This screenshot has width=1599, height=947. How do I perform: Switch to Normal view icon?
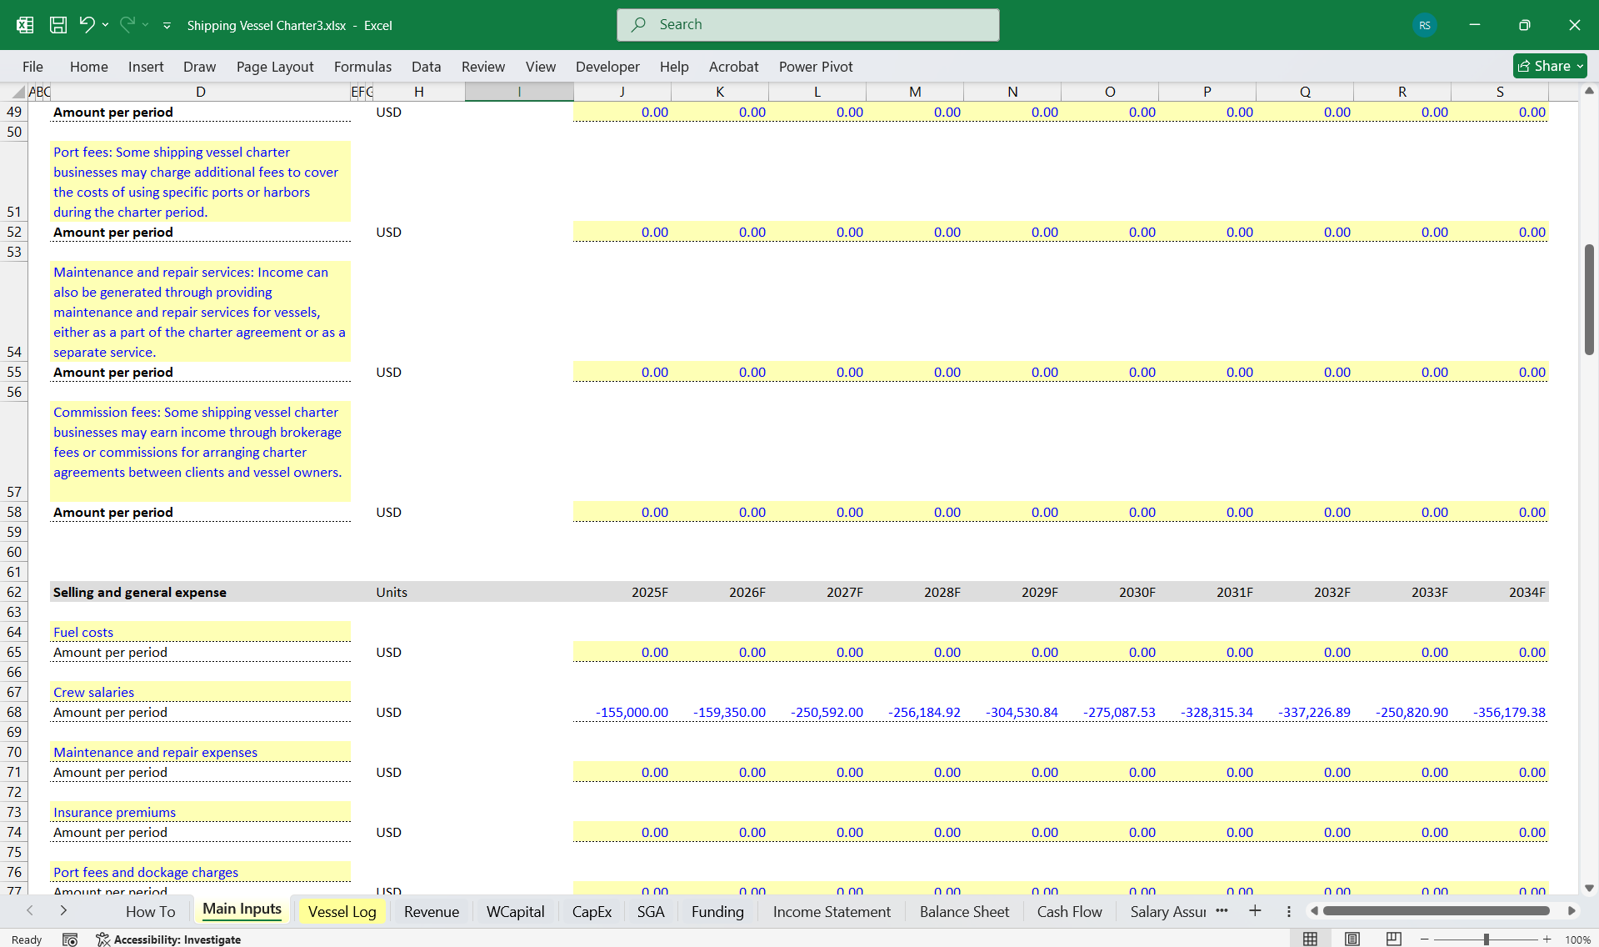point(1310,939)
